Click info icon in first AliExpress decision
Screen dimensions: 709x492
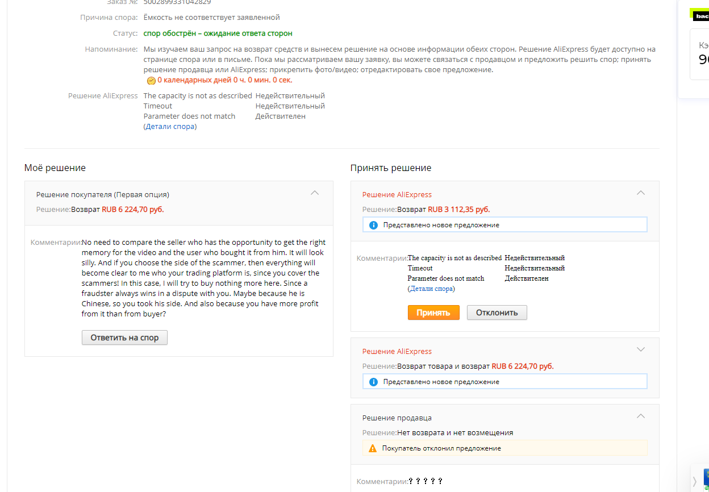pyautogui.click(x=373, y=225)
